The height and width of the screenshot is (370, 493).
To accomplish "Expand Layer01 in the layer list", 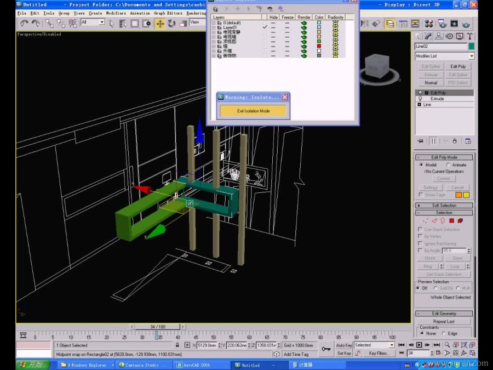I will click(214, 28).
